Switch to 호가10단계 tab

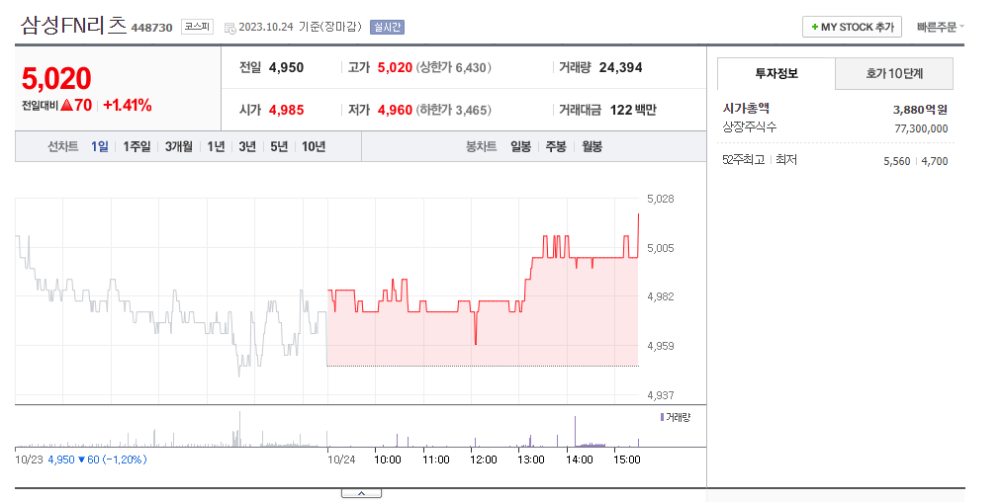894,73
